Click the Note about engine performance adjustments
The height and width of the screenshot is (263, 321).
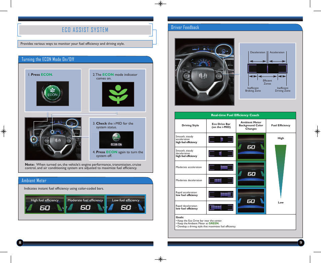(83, 166)
